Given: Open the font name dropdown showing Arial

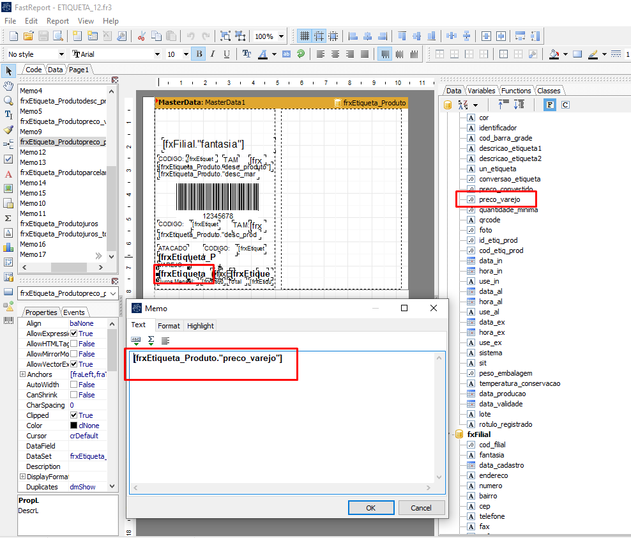Looking at the screenshot, I should tap(157, 54).
